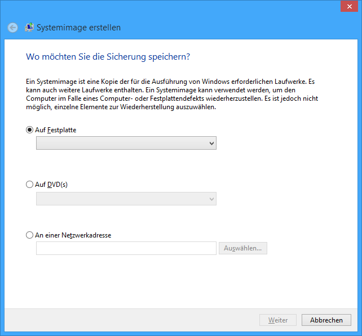This screenshot has height=336, width=362.
Task: Click the Systemimage erstellen wizard icon
Action: pos(29,27)
